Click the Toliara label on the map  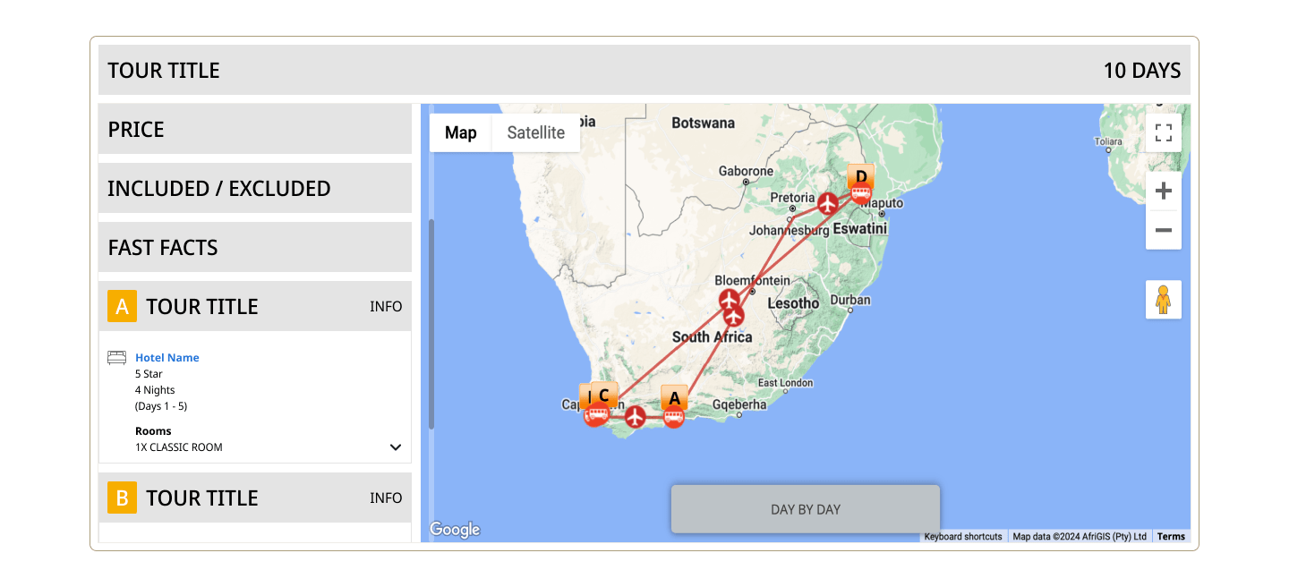click(x=1108, y=141)
